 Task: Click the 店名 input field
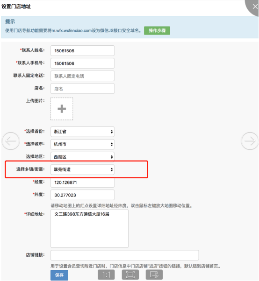coord(82,89)
